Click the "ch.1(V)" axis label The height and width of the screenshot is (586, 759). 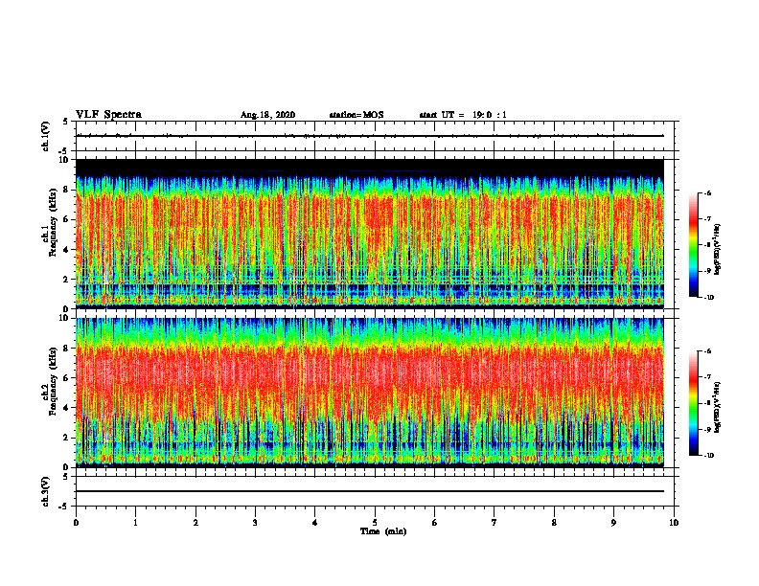pos(46,136)
